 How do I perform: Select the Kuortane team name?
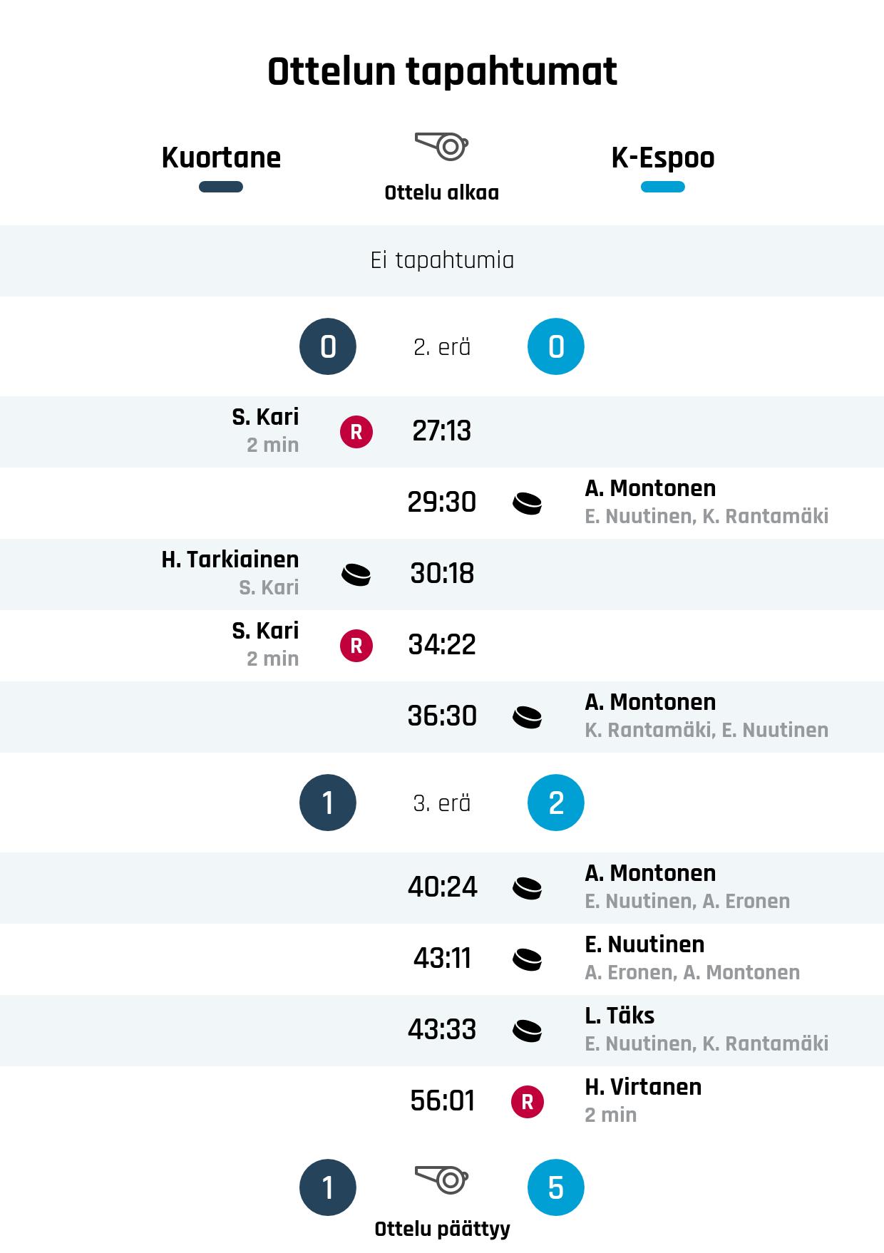(221, 158)
